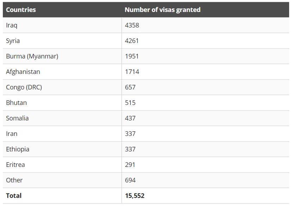Select the Congo (DRC) cell
This screenshot has width=293, height=206.
(24, 87)
